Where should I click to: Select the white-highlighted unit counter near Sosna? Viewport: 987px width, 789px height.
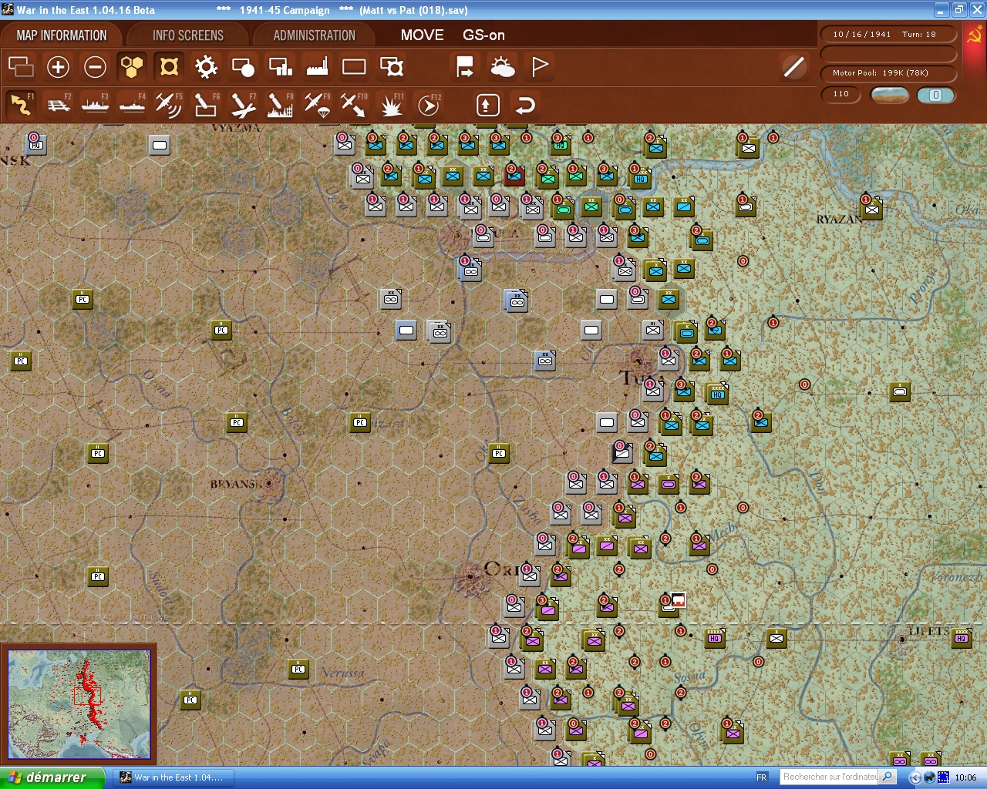point(677,600)
